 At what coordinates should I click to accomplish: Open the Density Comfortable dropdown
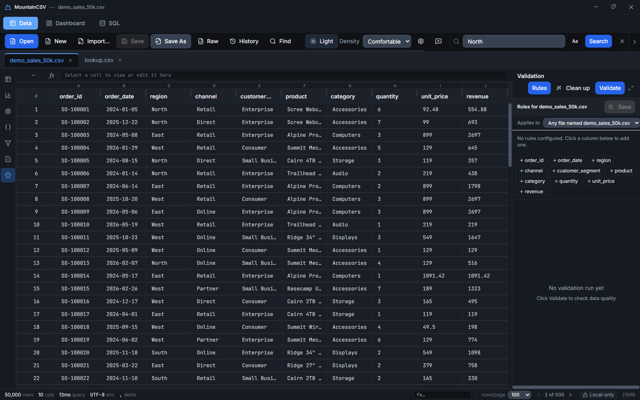pyautogui.click(x=387, y=41)
